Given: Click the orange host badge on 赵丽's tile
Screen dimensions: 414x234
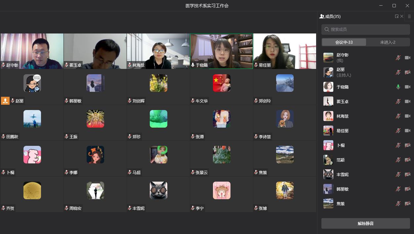Looking at the screenshot, I should click(5, 101).
